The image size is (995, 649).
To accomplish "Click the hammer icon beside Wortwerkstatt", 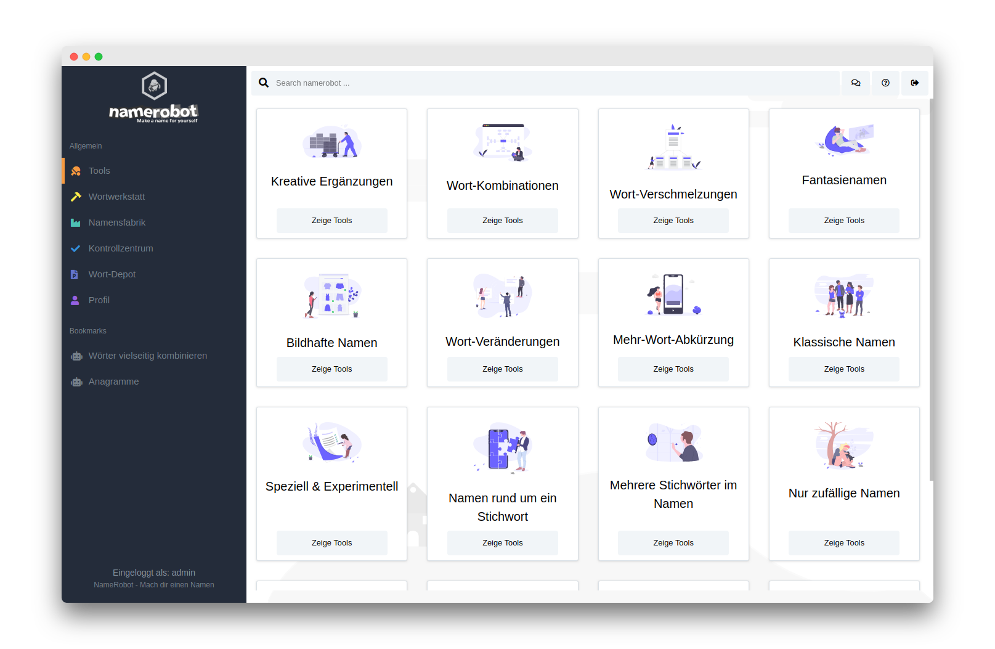I will click(76, 197).
